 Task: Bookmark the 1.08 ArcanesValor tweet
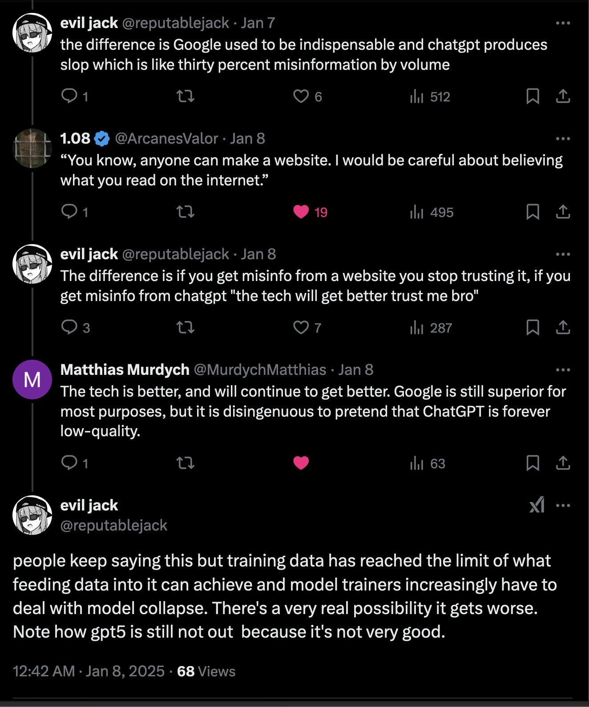[x=533, y=212]
